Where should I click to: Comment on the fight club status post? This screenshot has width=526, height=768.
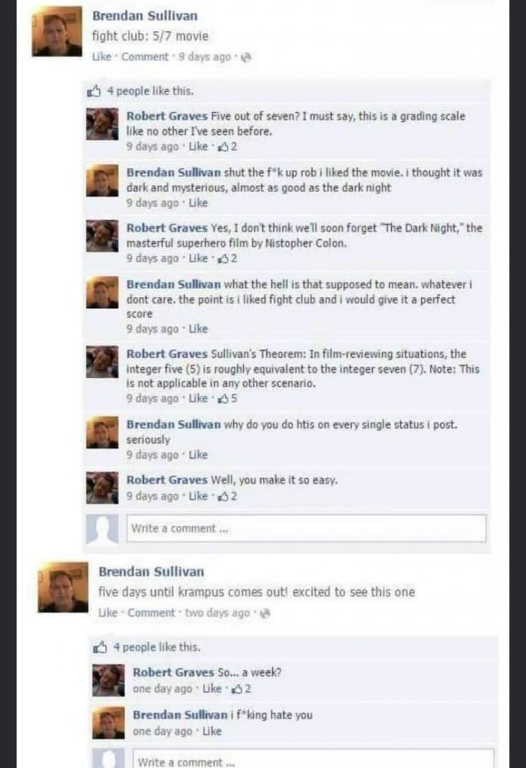[144, 57]
